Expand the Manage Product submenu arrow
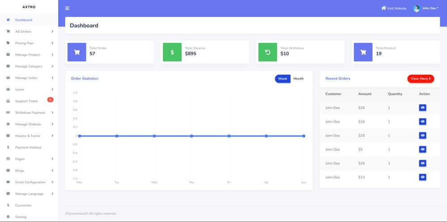This screenshot has width=447, height=222. pos(52,55)
